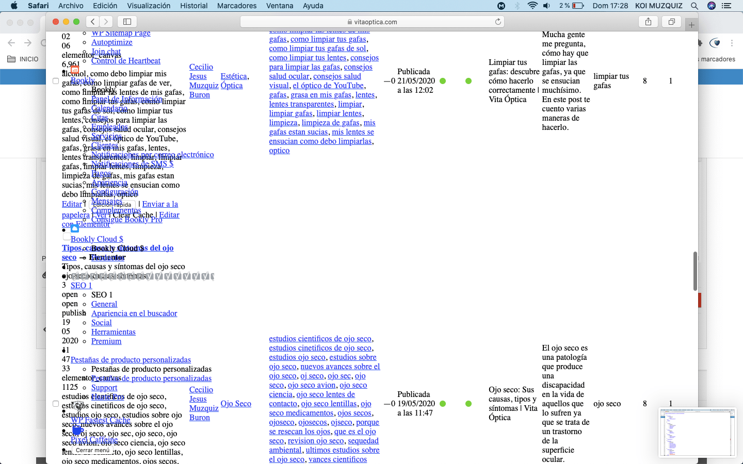Open the KOI MUZQUIZ user menu
Screen dimensions: 743x464
(659, 6)
